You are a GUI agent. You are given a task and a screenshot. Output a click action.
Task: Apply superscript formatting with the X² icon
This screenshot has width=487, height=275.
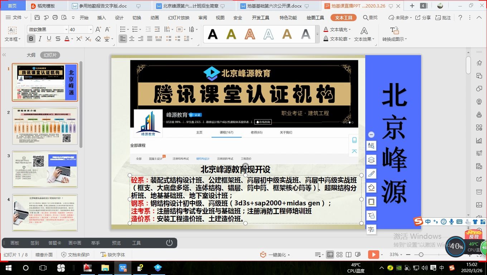79,38
